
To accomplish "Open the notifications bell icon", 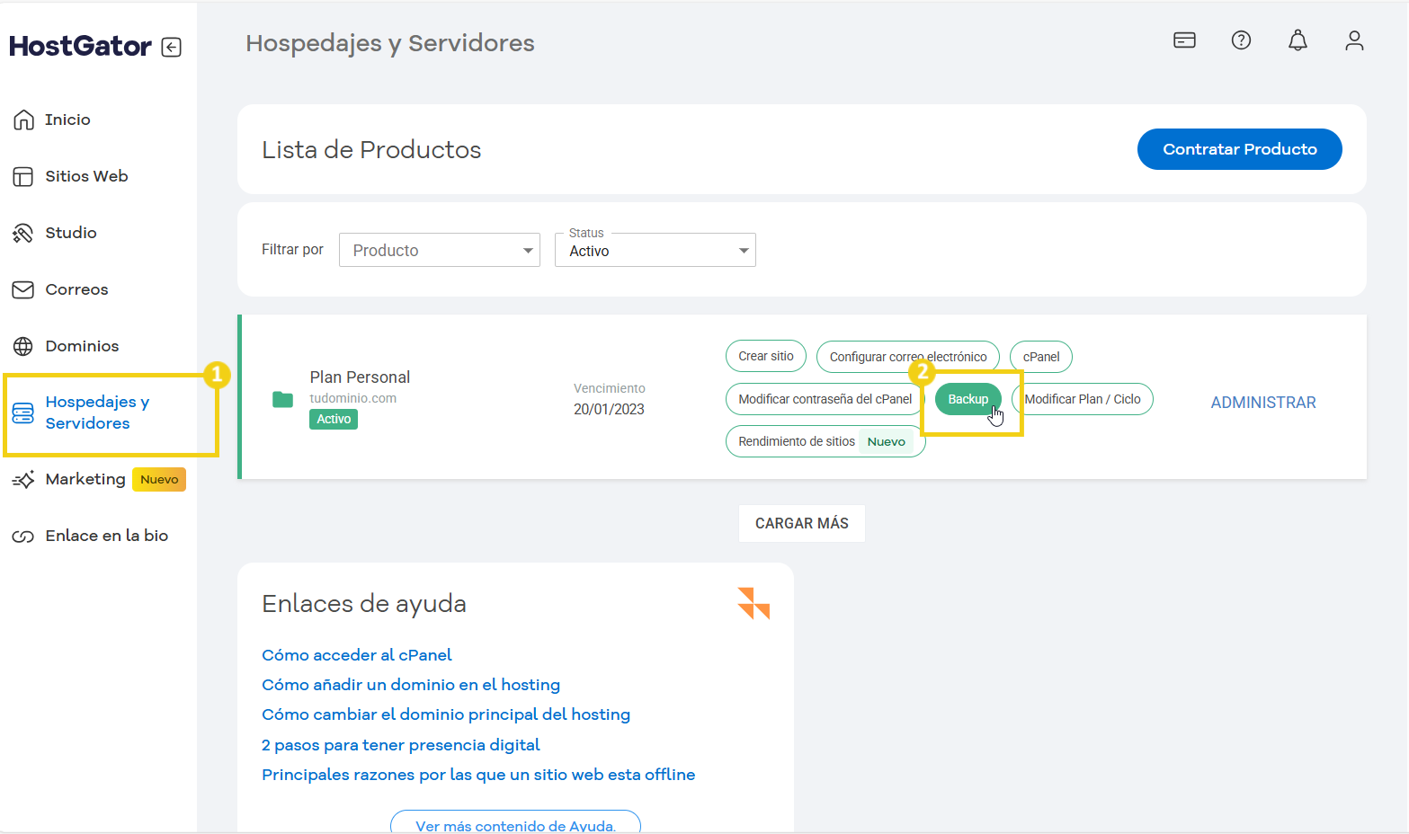I will (1298, 40).
